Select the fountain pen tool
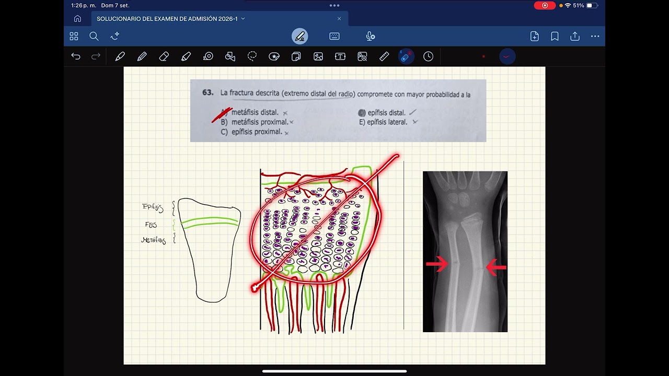Image resolution: width=669 pixels, height=376 pixels. point(120,56)
